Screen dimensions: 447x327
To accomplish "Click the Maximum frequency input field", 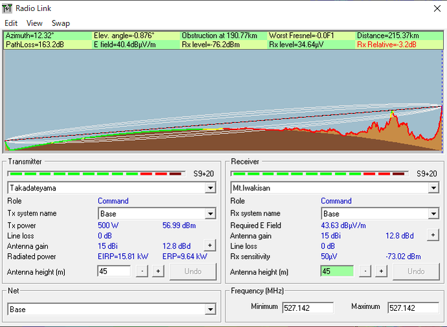I will (413, 308).
